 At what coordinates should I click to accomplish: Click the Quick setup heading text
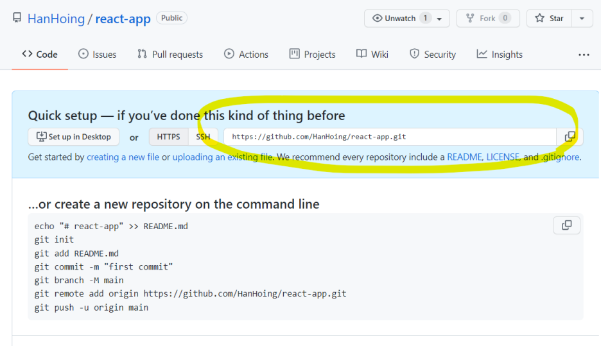pos(187,116)
